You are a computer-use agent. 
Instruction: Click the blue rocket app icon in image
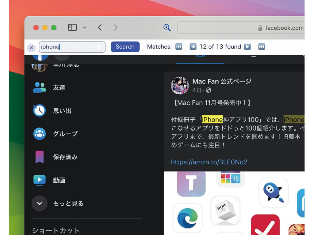coord(274,193)
